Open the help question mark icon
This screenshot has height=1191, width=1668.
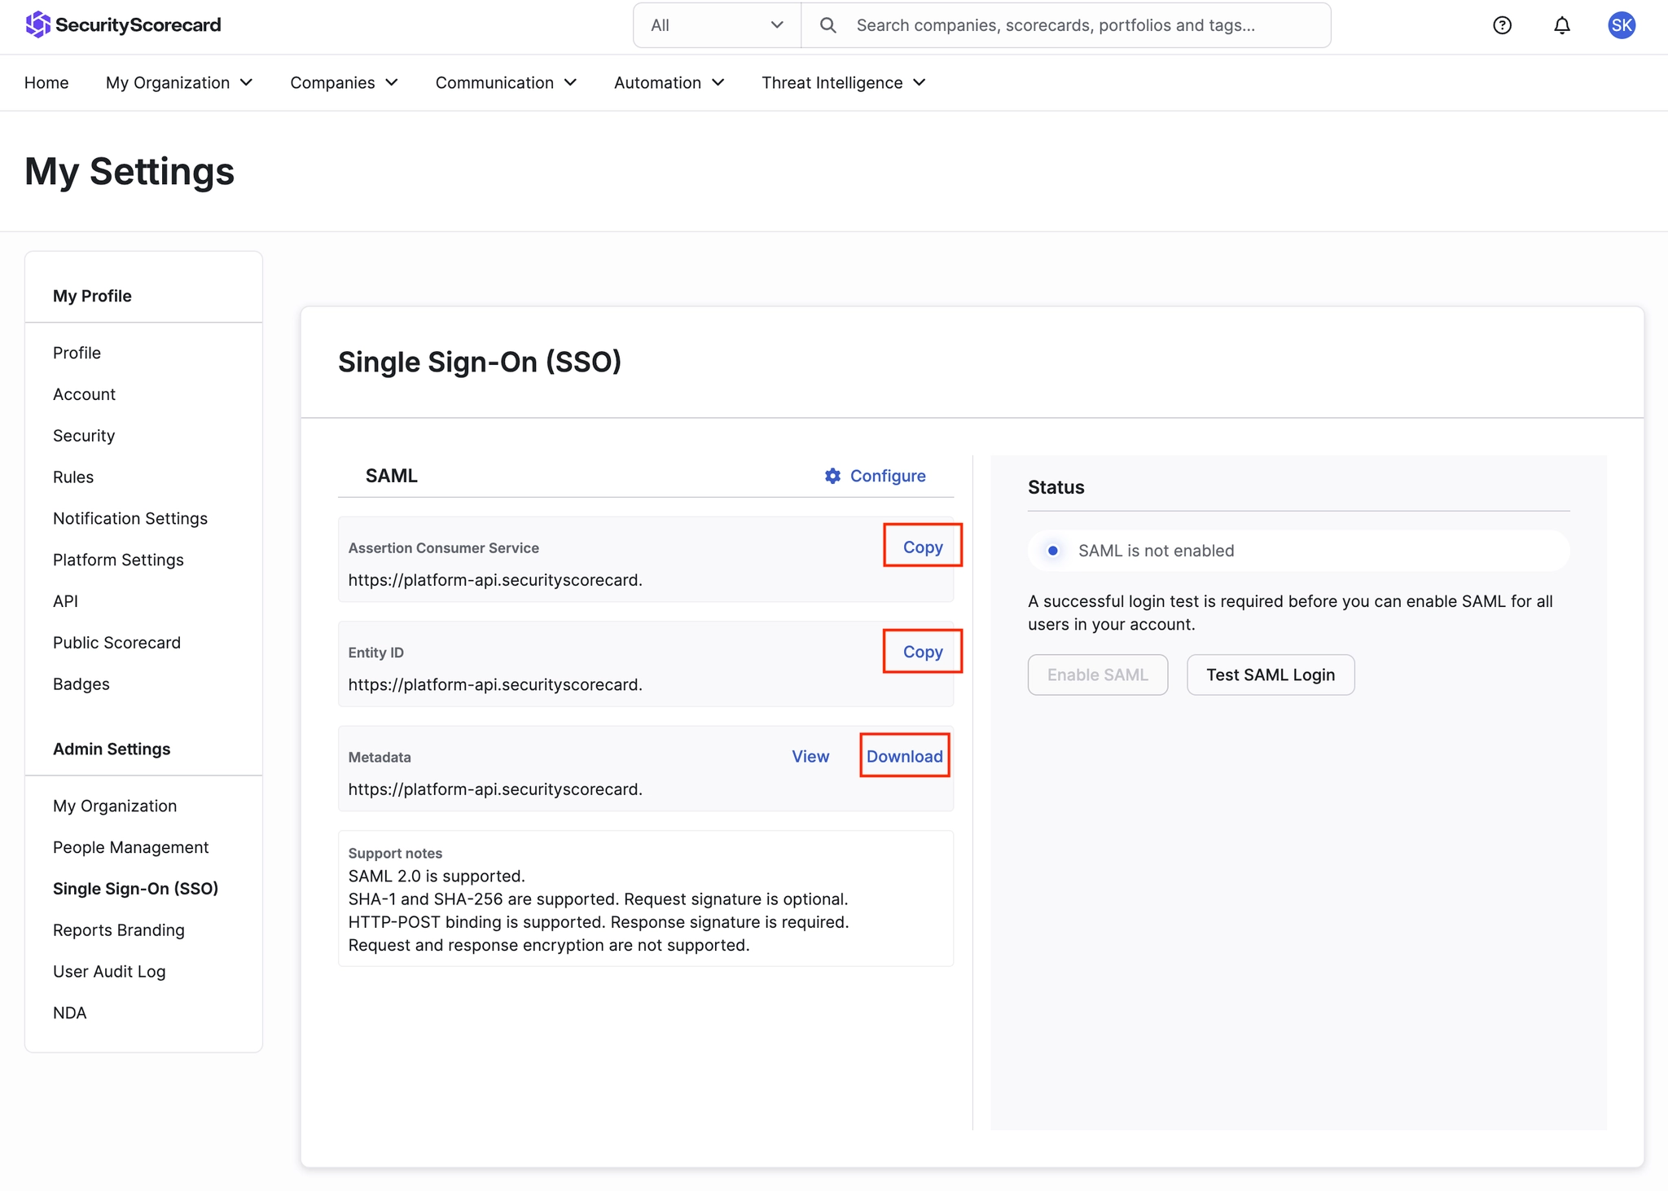[x=1502, y=25]
